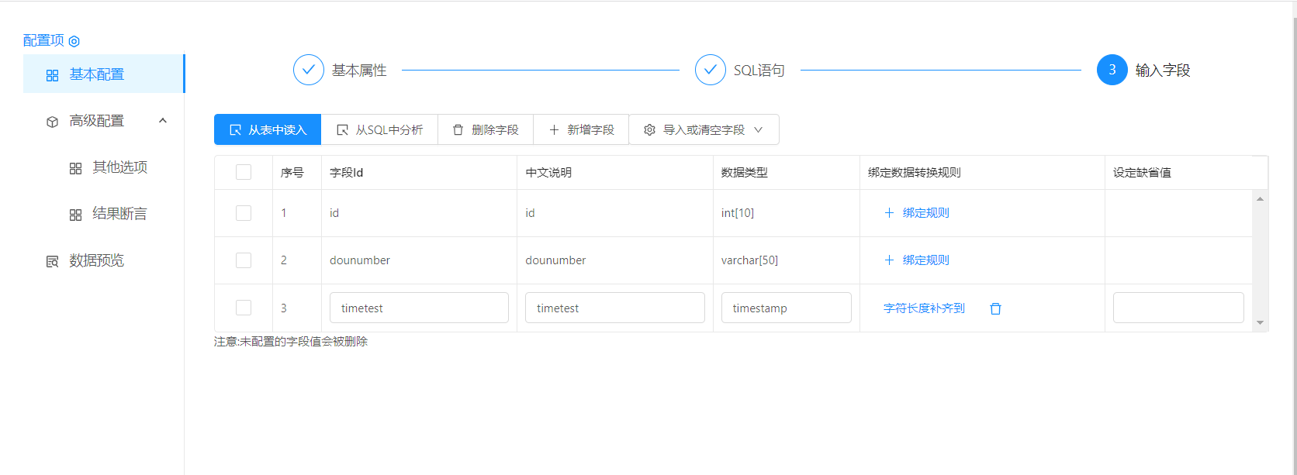Image resolution: width=1297 pixels, height=475 pixels.
Task: Click the 从表中读入 button
Action: point(268,130)
